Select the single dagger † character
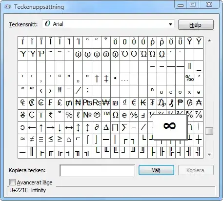This screenshot has height=201, width=223. tap(97, 79)
